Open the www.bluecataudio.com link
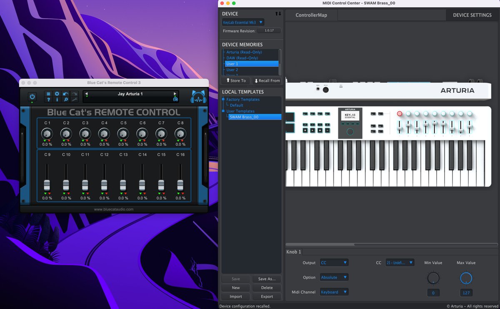This screenshot has width=500, height=309. 114,209
